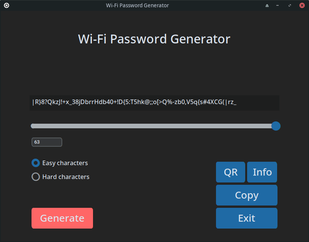This screenshot has height=242, width=309.
Task: Click the password length slider handle
Action: click(276, 126)
